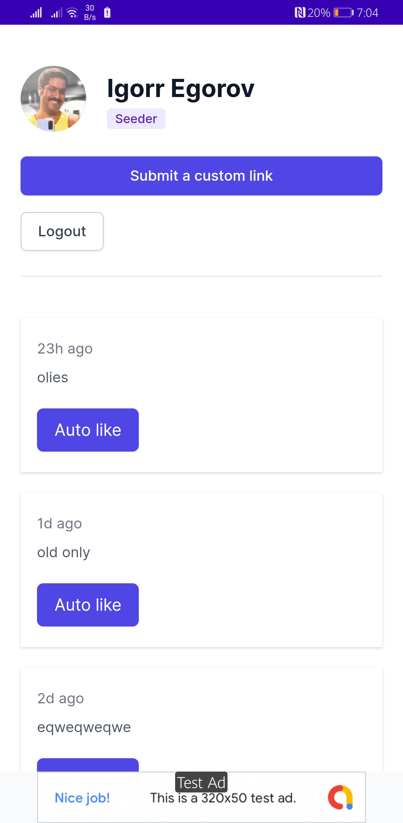
Task: Log out using the Logout button
Action: [x=62, y=231]
